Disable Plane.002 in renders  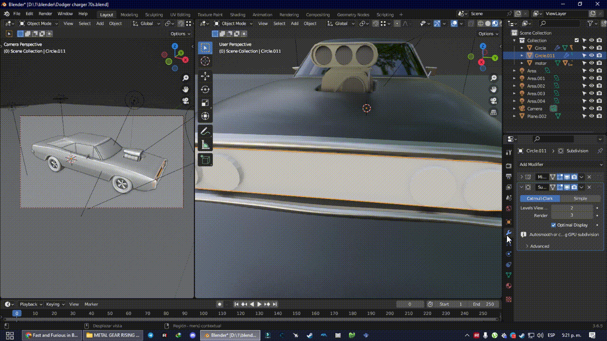click(x=599, y=116)
